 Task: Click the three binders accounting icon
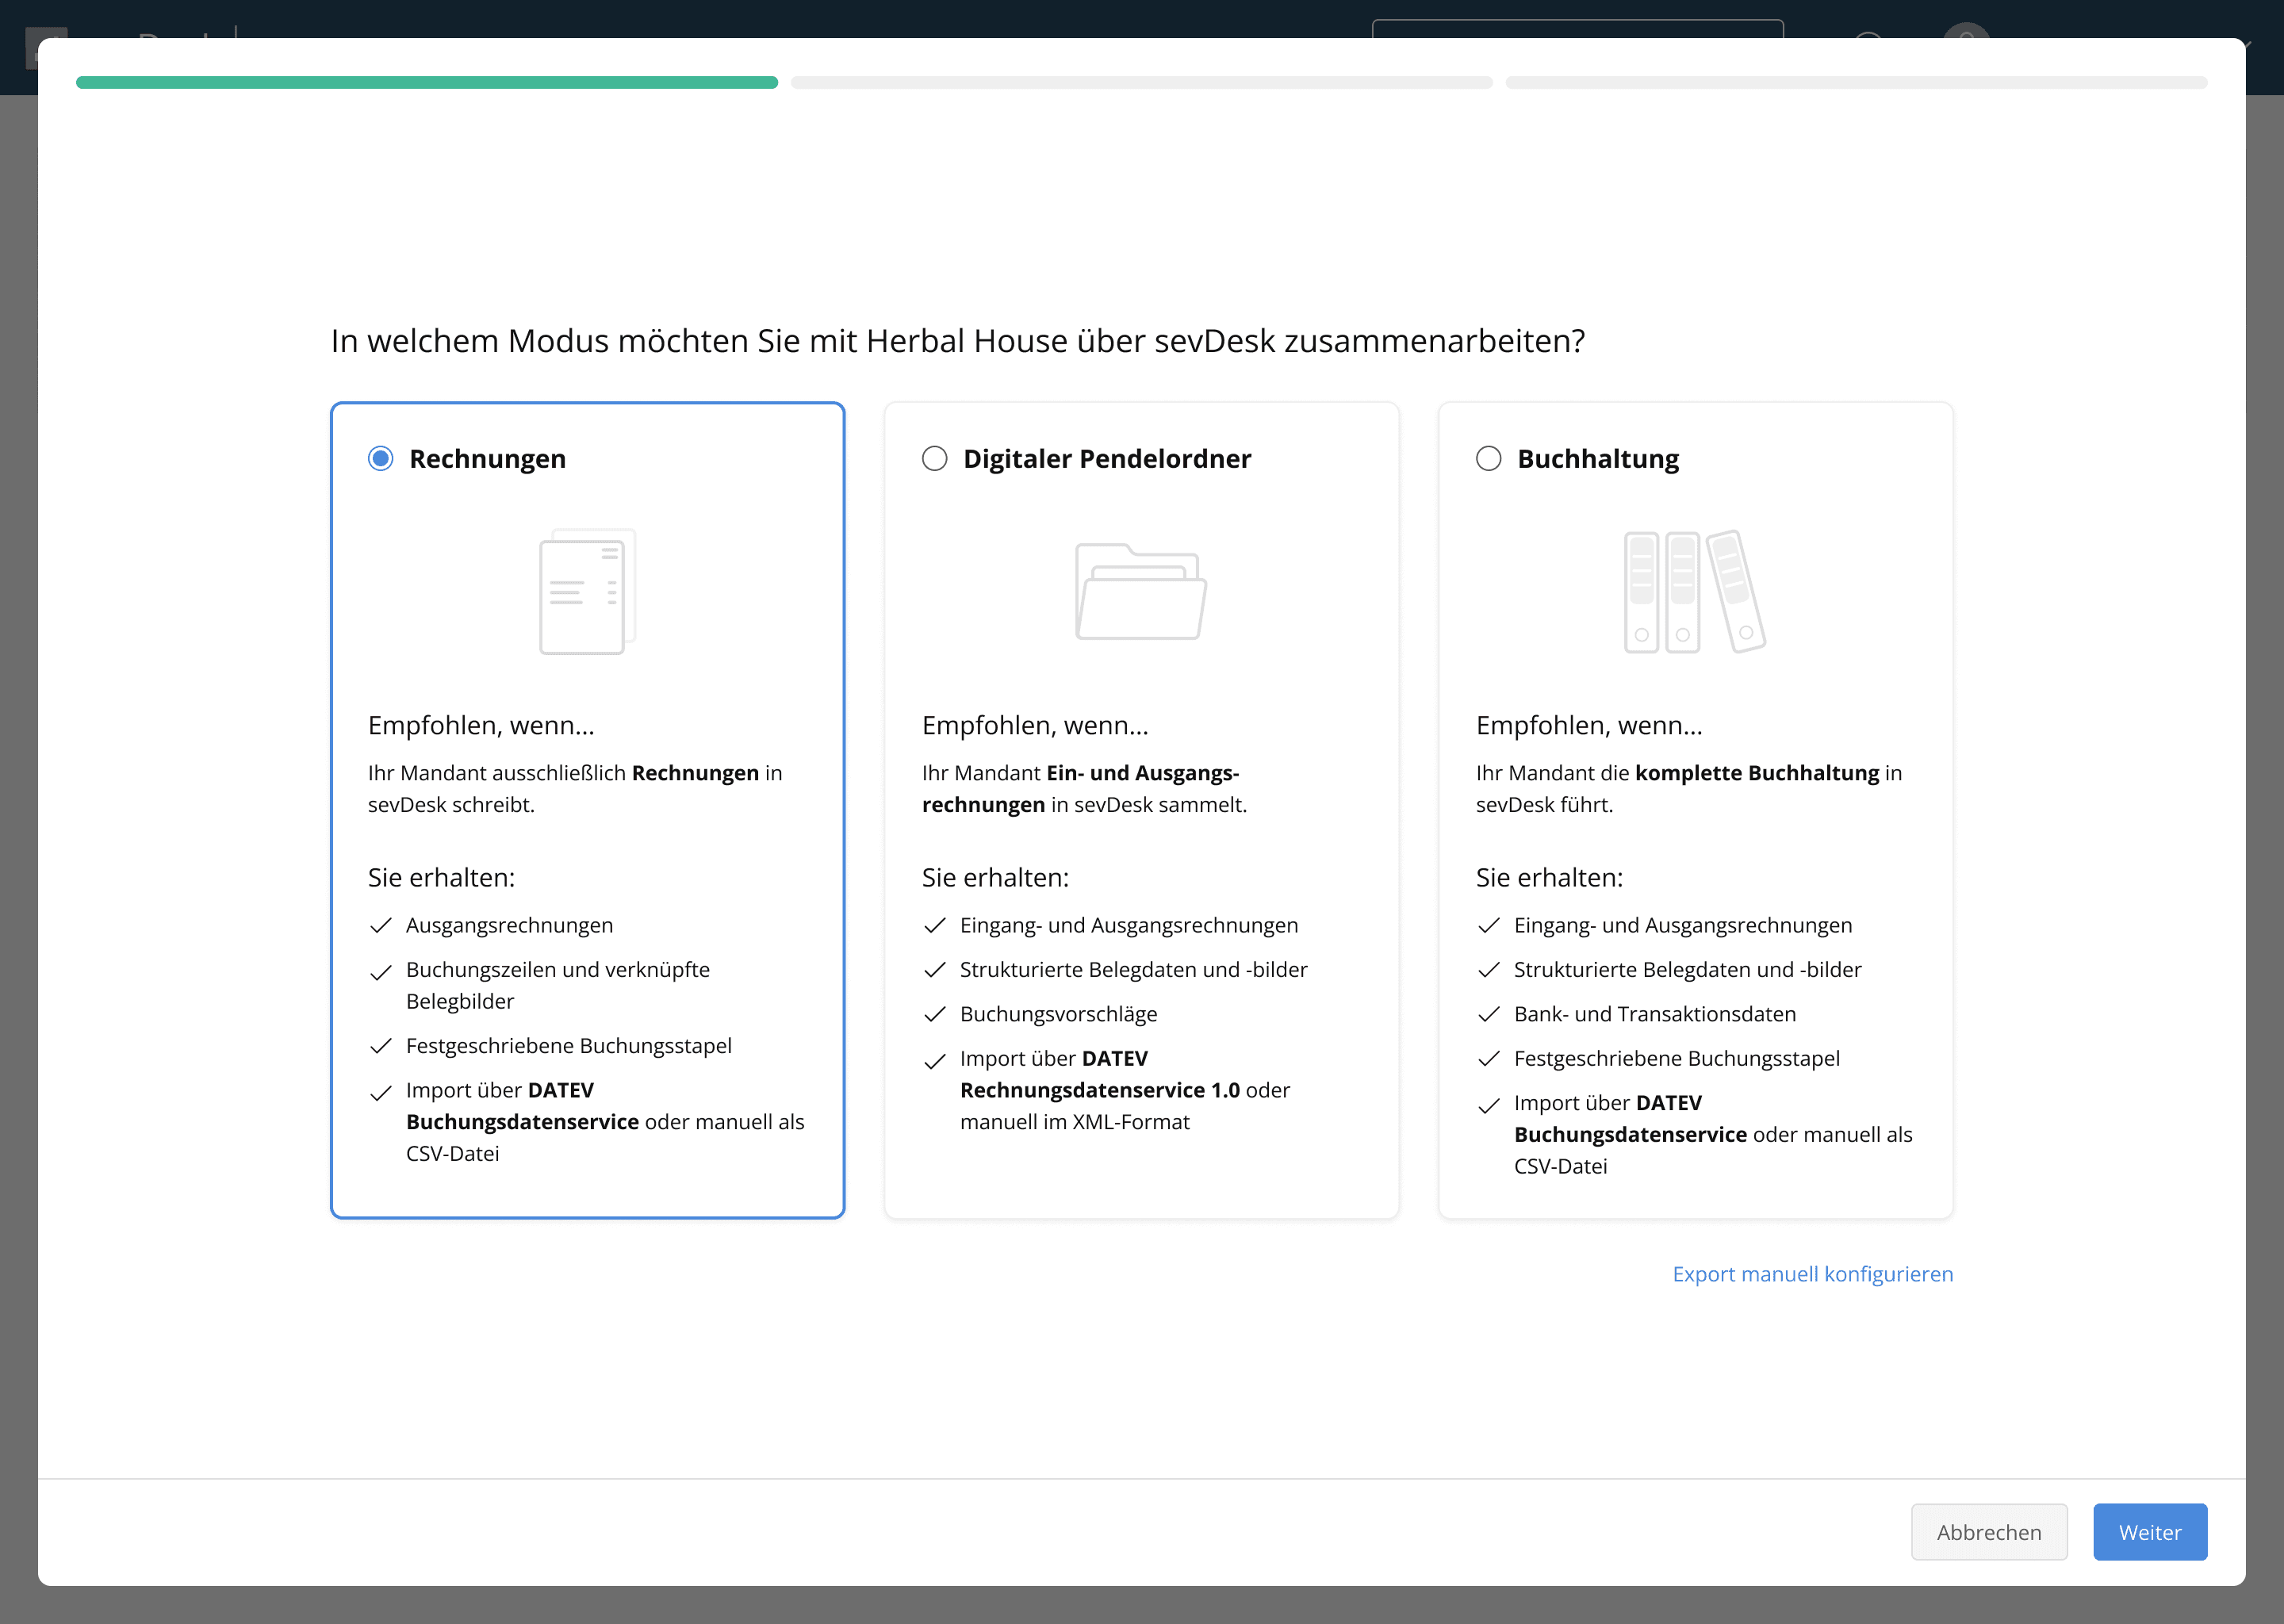point(1694,591)
